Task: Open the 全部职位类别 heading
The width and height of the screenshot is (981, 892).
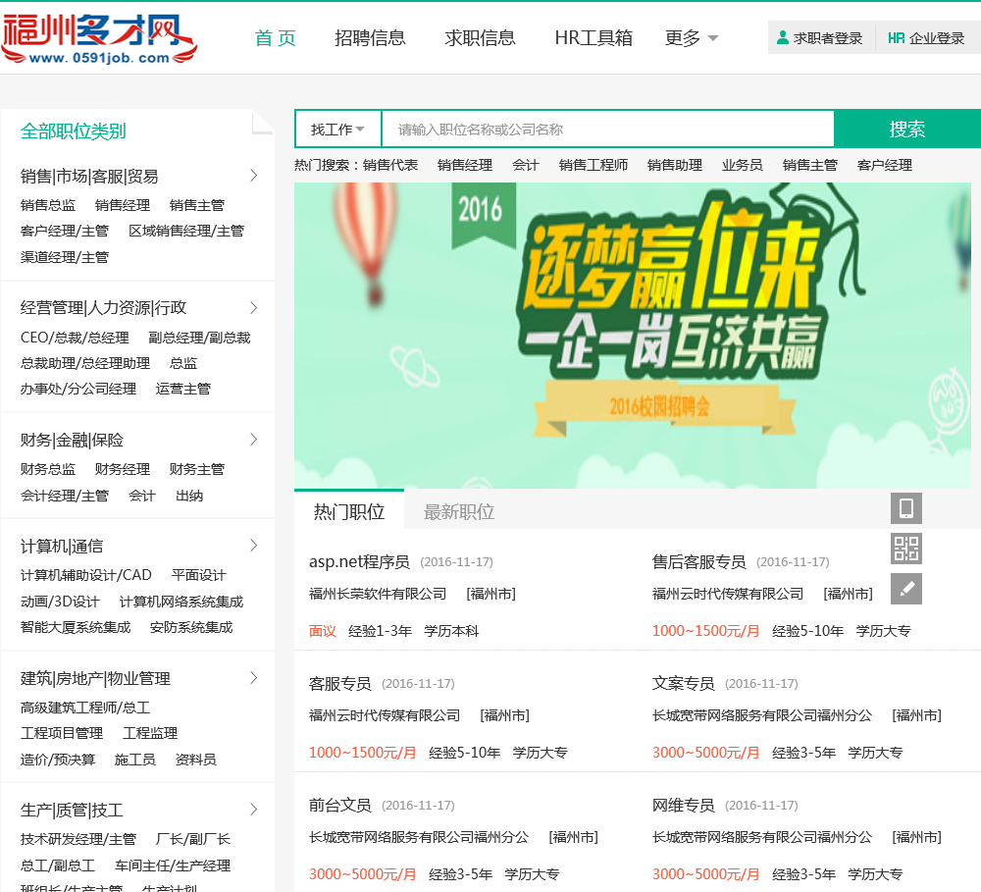Action: (x=74, y=131)
